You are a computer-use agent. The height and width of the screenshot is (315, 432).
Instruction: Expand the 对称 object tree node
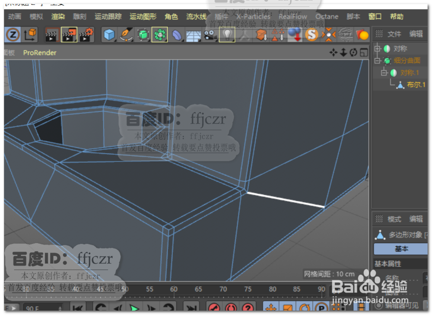click(377, 49)
